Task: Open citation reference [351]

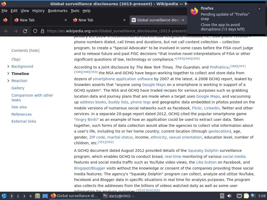Action: [102, 142]
